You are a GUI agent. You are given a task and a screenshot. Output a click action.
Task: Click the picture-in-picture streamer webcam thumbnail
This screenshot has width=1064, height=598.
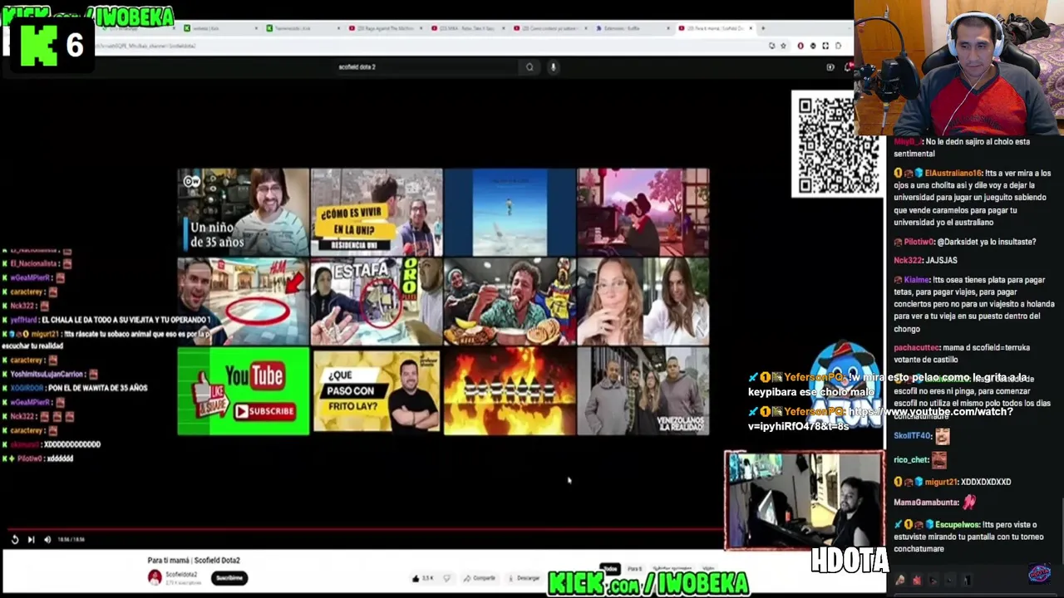pos(805,501)
